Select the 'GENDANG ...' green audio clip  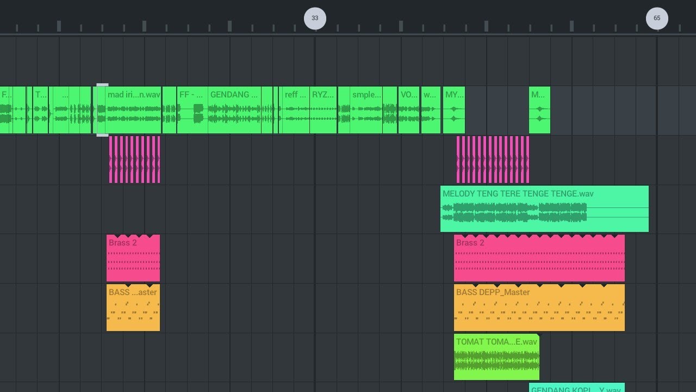(x=235, y=109)
